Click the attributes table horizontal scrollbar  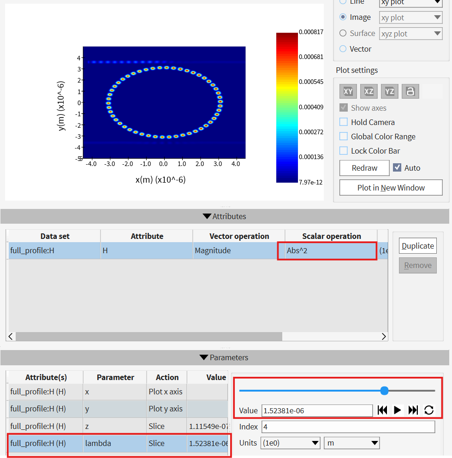point(149,337)
